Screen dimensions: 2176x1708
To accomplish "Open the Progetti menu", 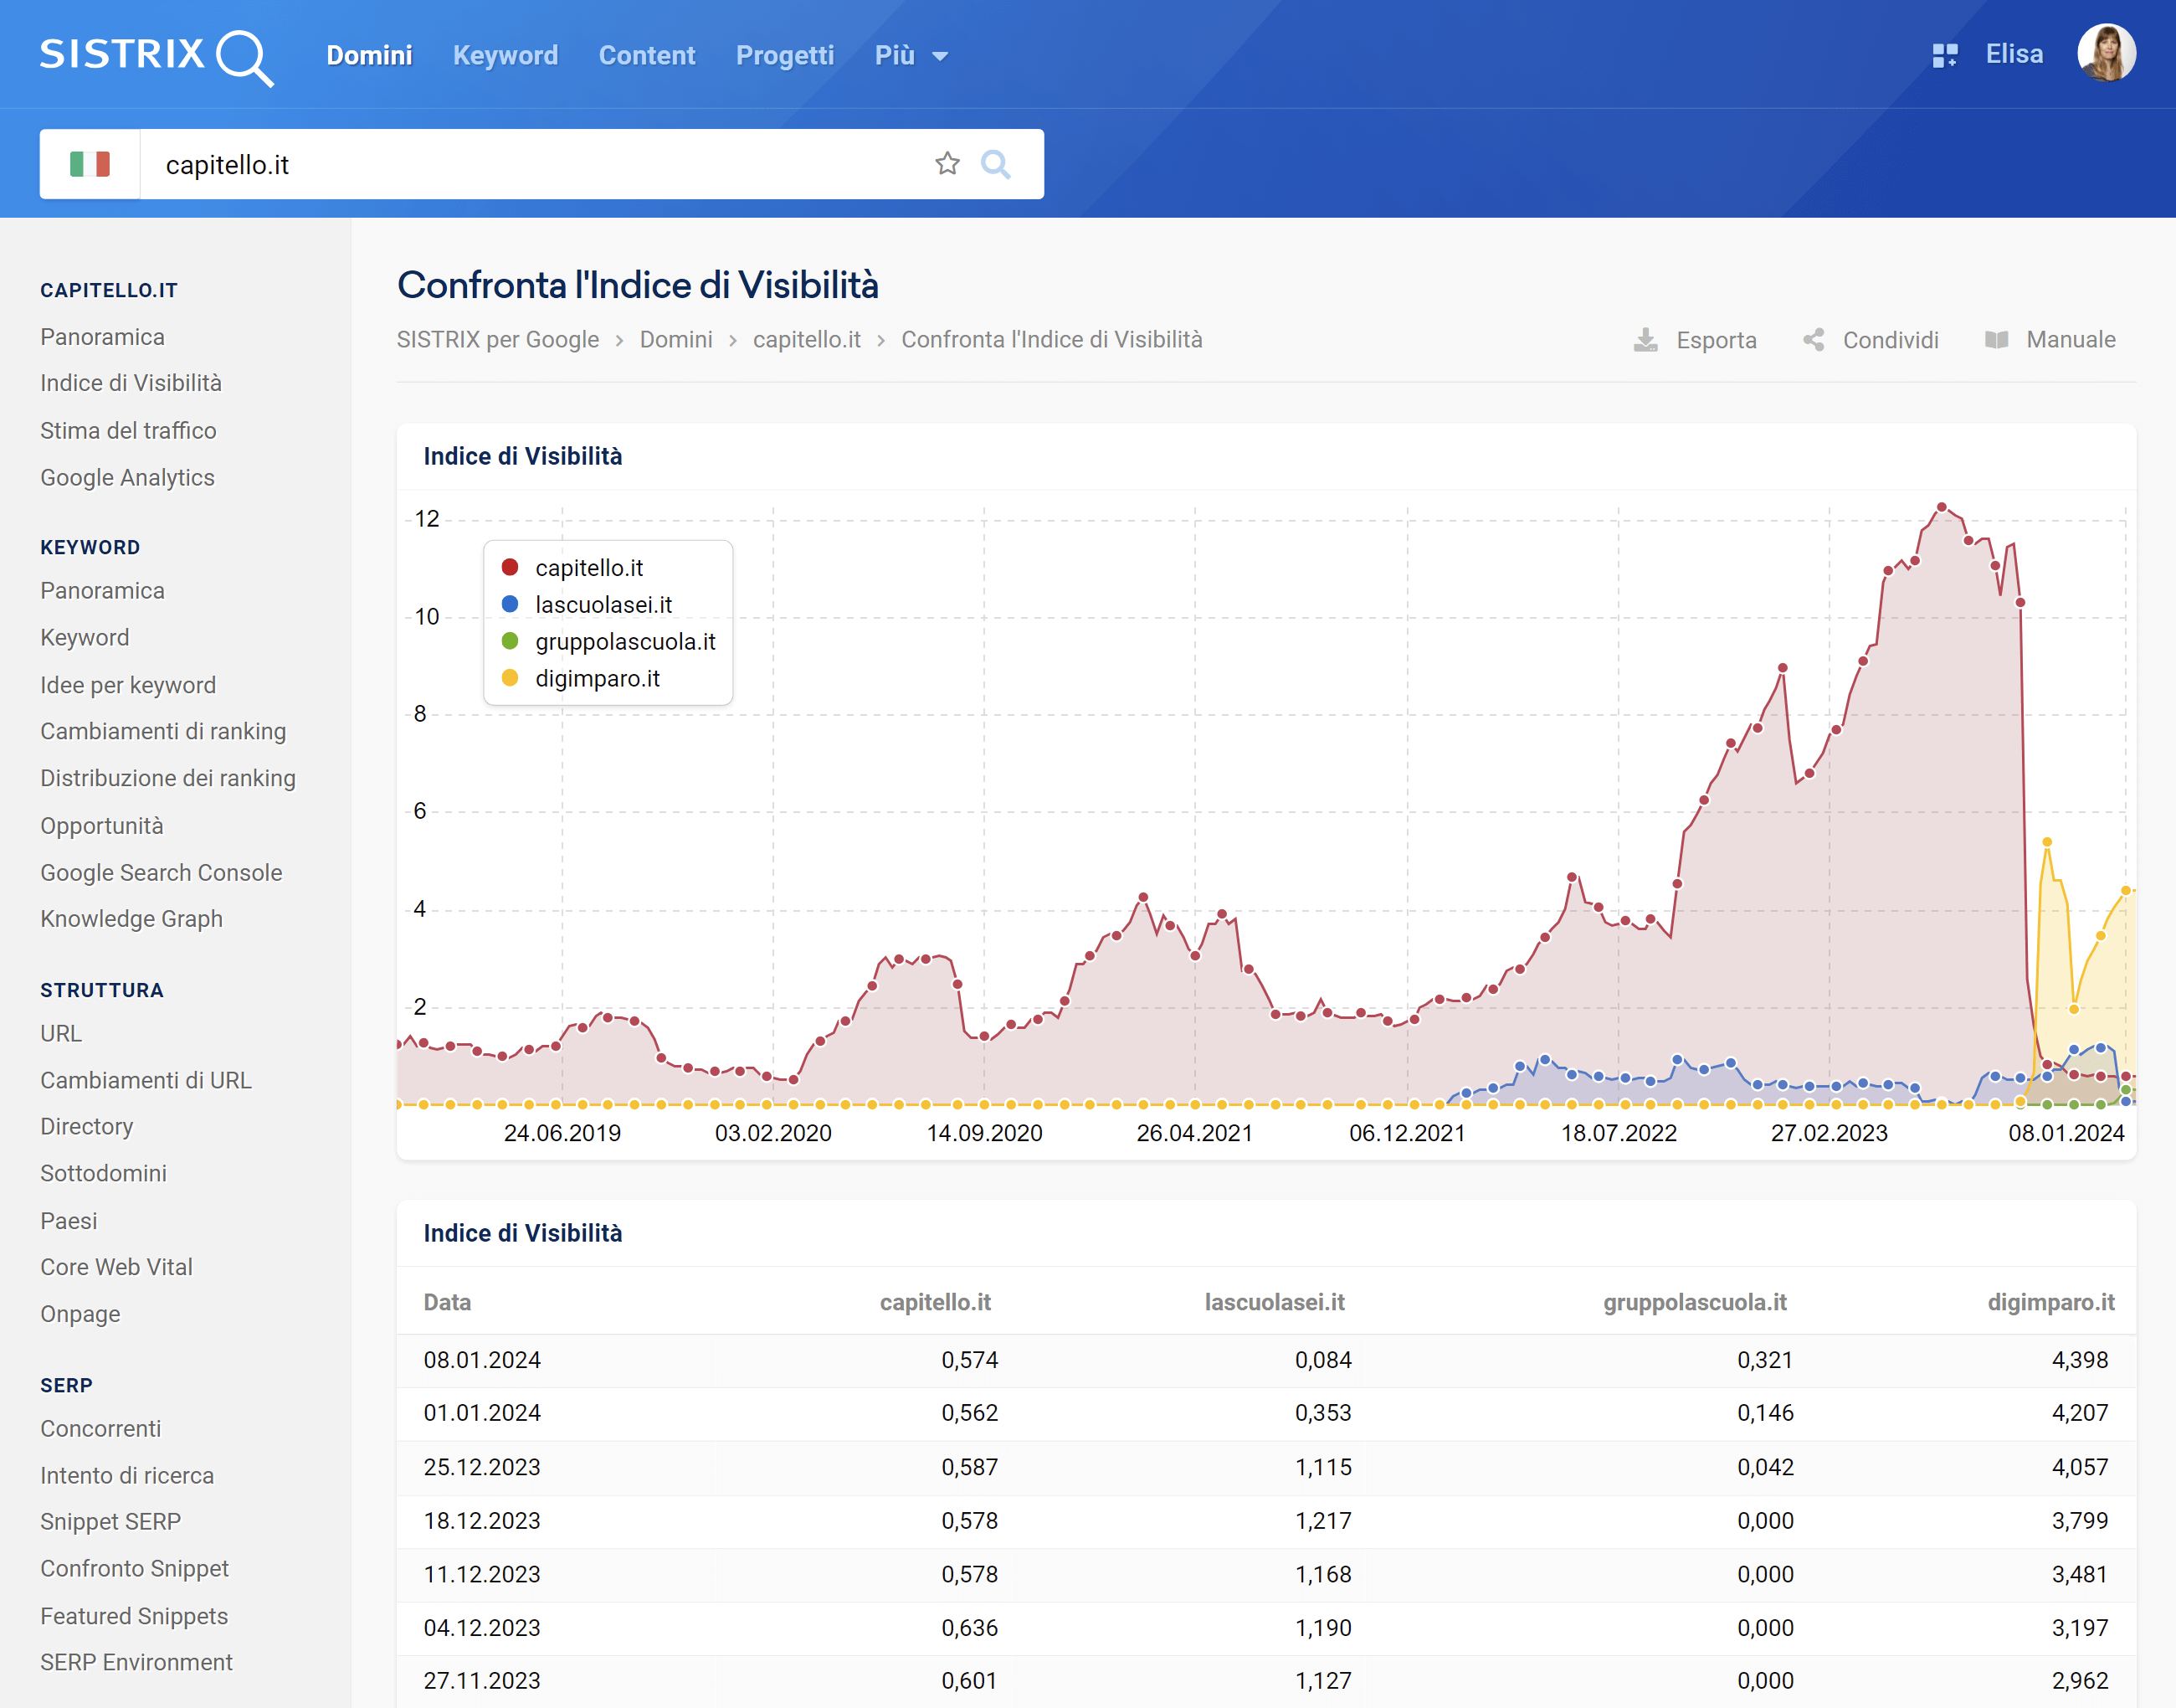I will click(785, 56).
